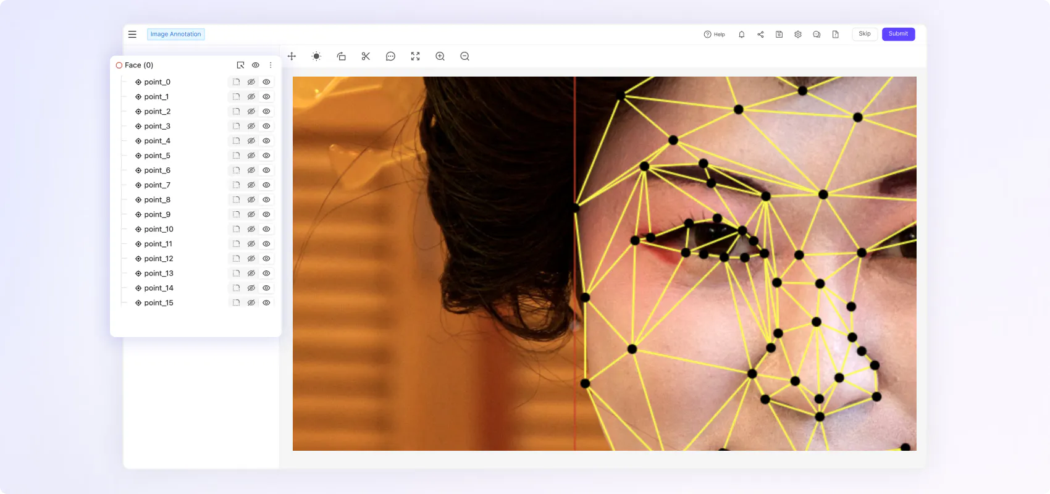The width and height of the screenshot is (1050, 494).
Task: Hide point_0 with crossed-eye icon
Action: click(x=251, y=82)
